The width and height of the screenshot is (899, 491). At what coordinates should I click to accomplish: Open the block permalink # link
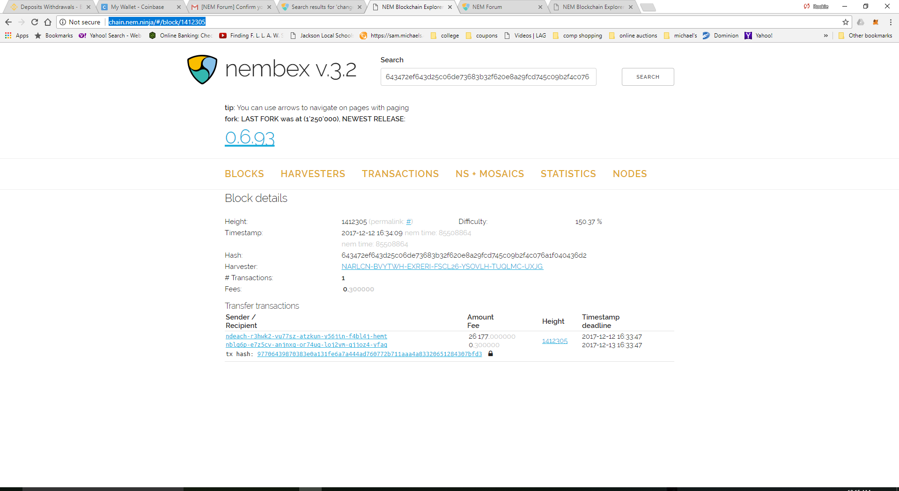(409, 222)
